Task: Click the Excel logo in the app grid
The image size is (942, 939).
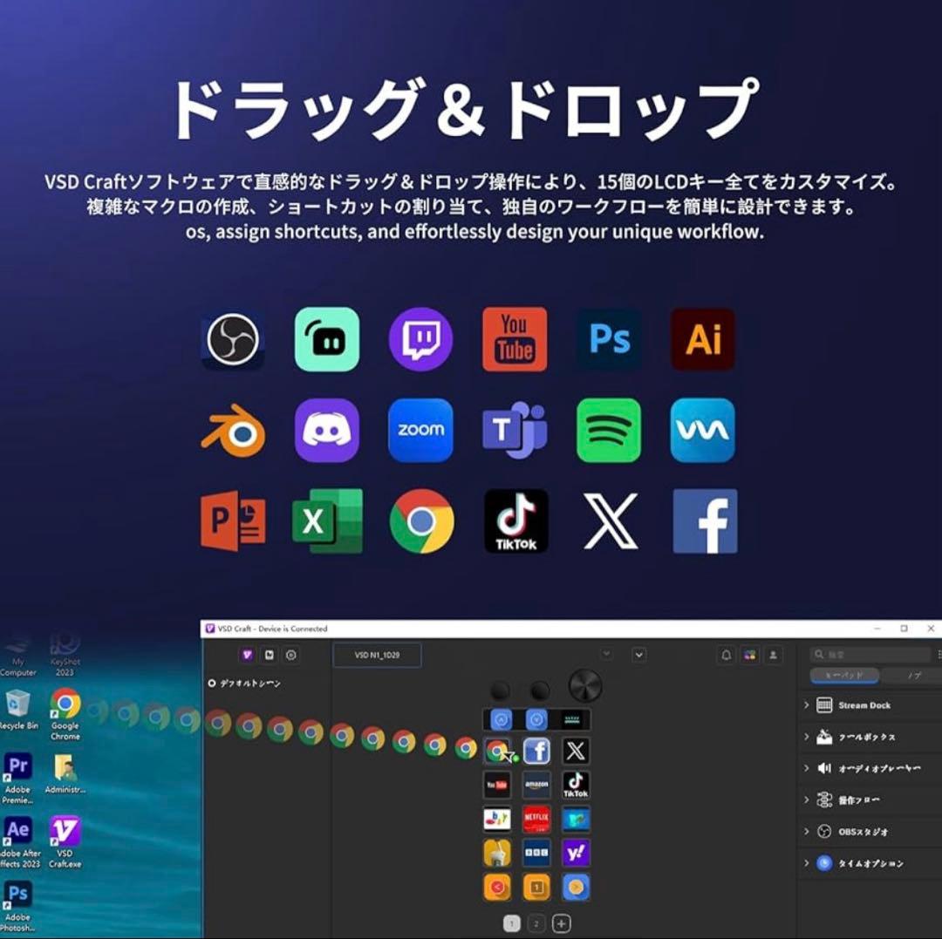Action: coord(327,521)
